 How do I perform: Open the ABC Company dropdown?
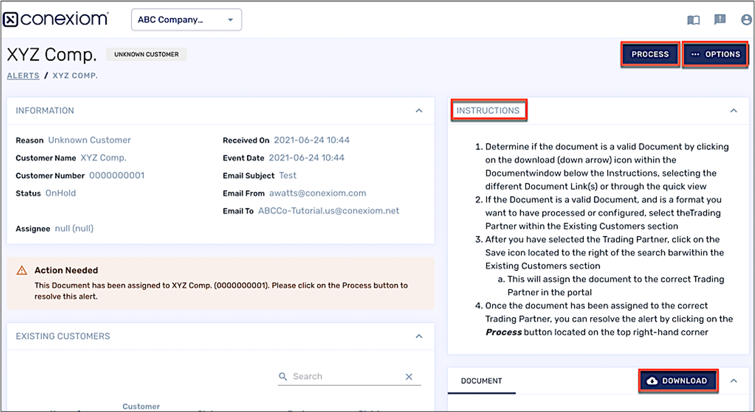click(x=186, y=19)
